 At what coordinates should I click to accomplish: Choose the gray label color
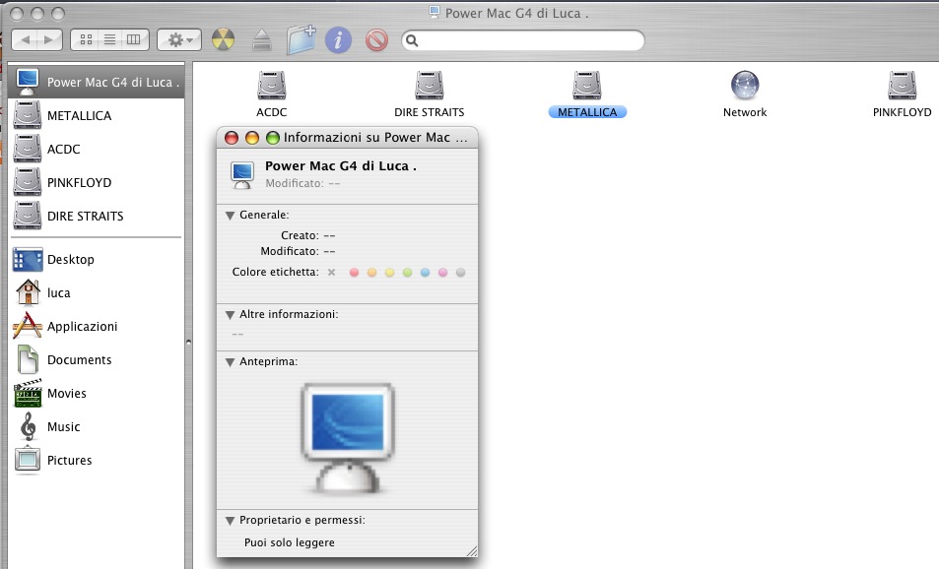pyautogui.click(x=460, y=273)
